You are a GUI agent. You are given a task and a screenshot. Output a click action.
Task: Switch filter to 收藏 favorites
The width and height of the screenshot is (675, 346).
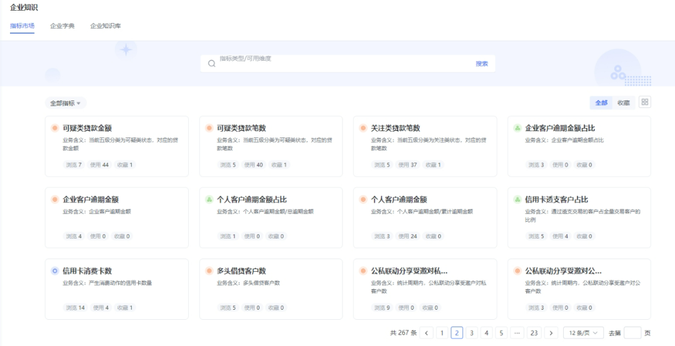coord(623,103)
